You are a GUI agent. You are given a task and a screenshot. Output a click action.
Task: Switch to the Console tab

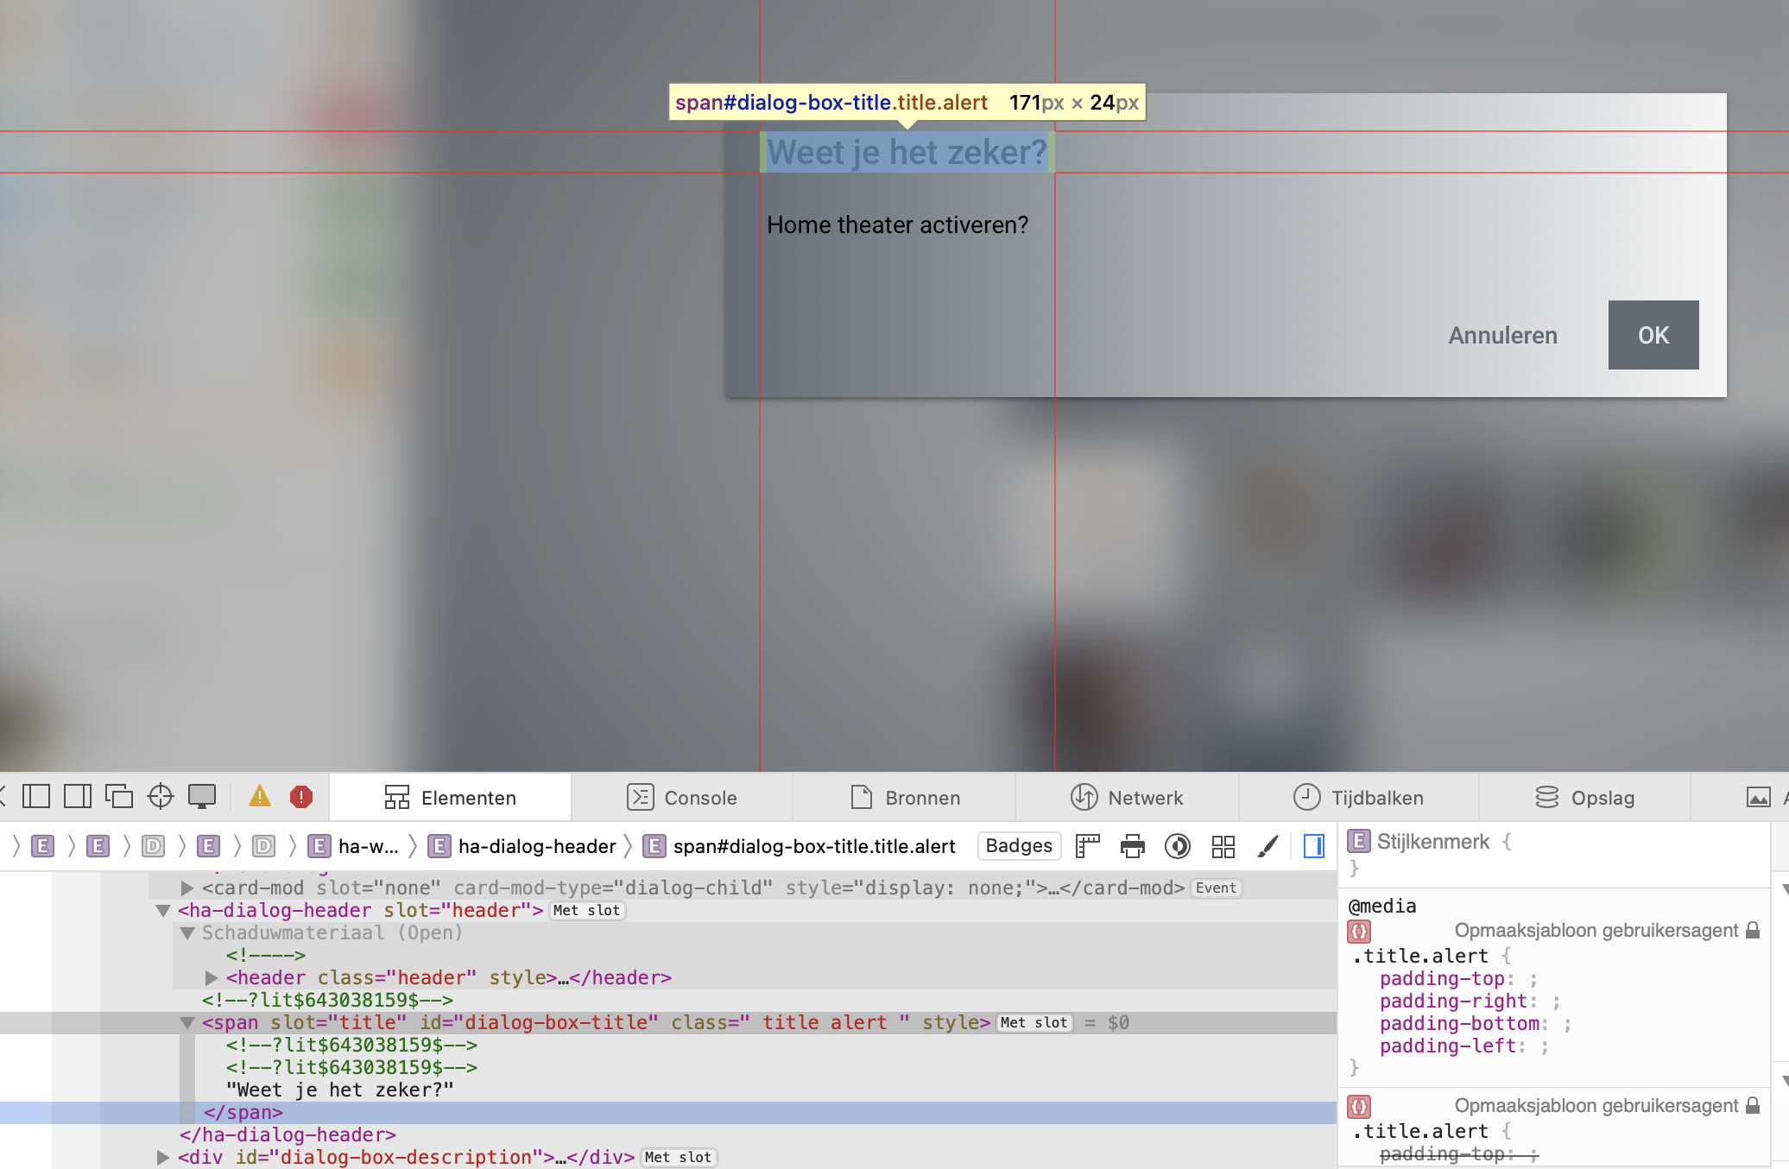(x=682, y=798)
